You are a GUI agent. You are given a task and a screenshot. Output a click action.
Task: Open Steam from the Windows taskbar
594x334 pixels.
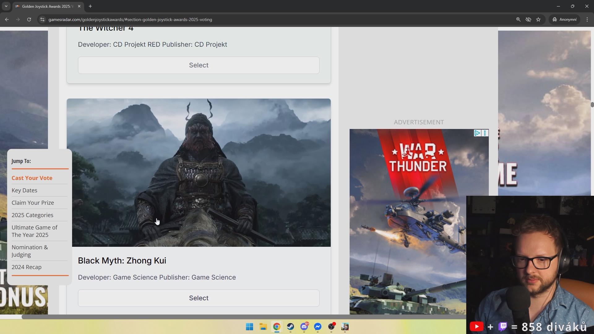pyautogui.click(x=290, y=327)
